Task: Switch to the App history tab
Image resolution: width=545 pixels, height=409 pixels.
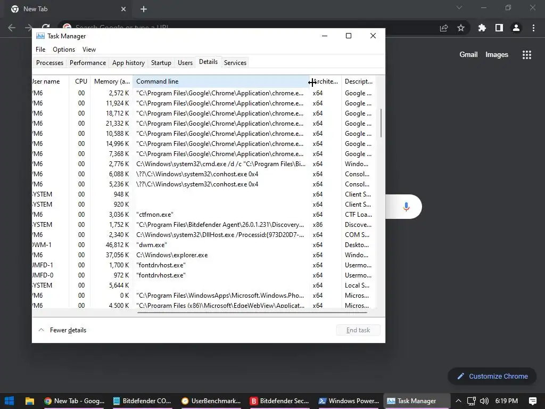Action: [128, 63]
